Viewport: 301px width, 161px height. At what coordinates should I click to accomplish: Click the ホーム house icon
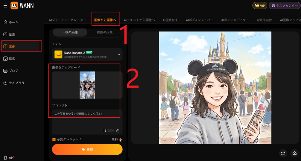tap(5, 22)
